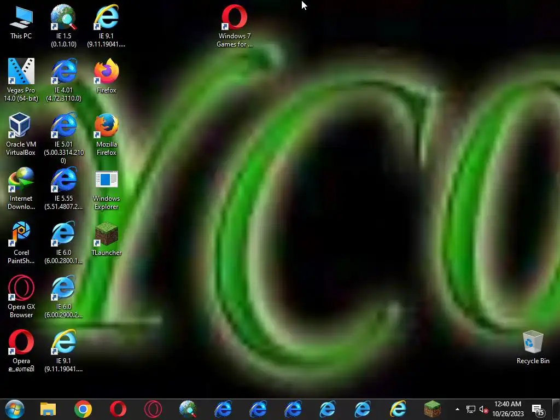Image resolution: width=560 pixels, height=420 pixels.
Task: Open the This PC desktop icon
Action: [x=21, y=22]
